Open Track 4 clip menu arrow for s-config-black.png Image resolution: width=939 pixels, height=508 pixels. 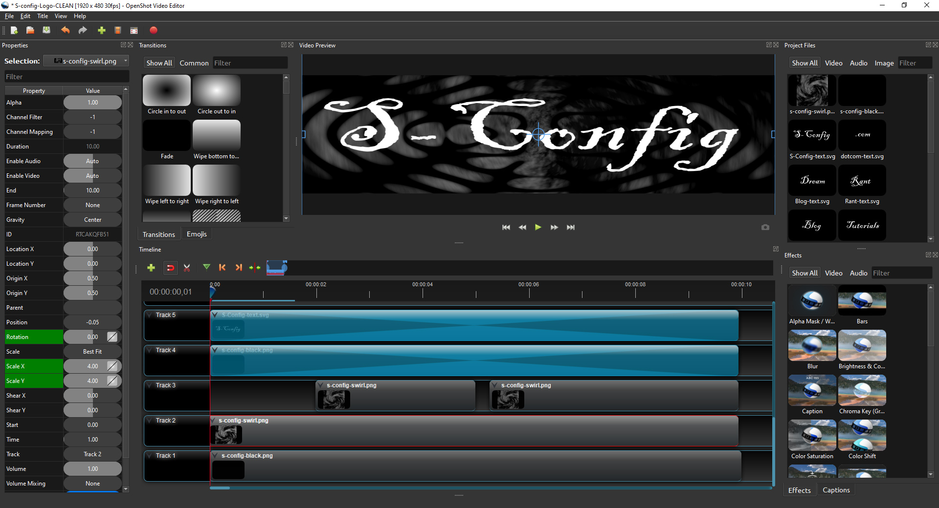coord(215,350)
